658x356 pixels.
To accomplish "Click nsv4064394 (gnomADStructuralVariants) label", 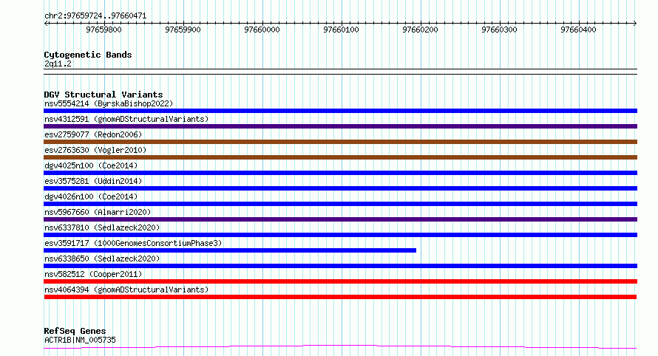I will 126,290.
